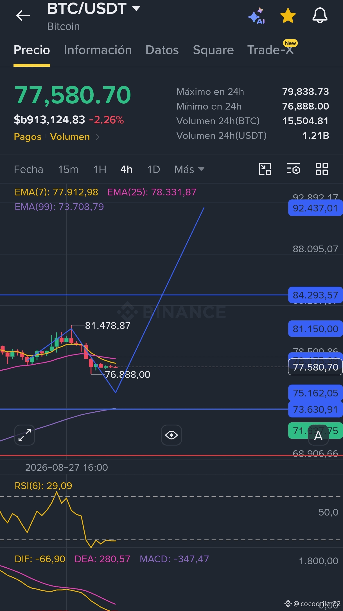Tap the 73.630,91 price line tag

pyautogui.click(x=315, y=409)
